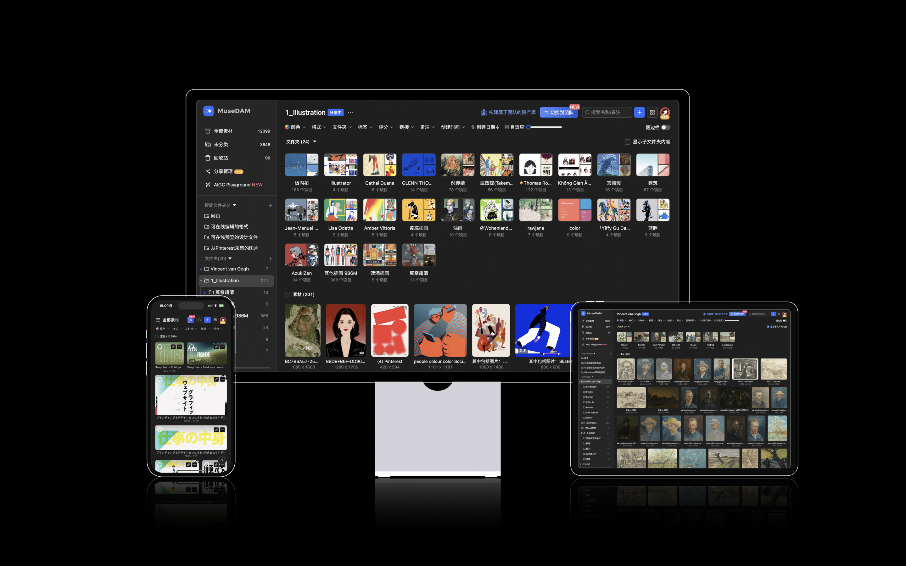Add a folder with the 文件夹(20) plus icon
Screen dimensions: 906x566
tap(270, 259)
